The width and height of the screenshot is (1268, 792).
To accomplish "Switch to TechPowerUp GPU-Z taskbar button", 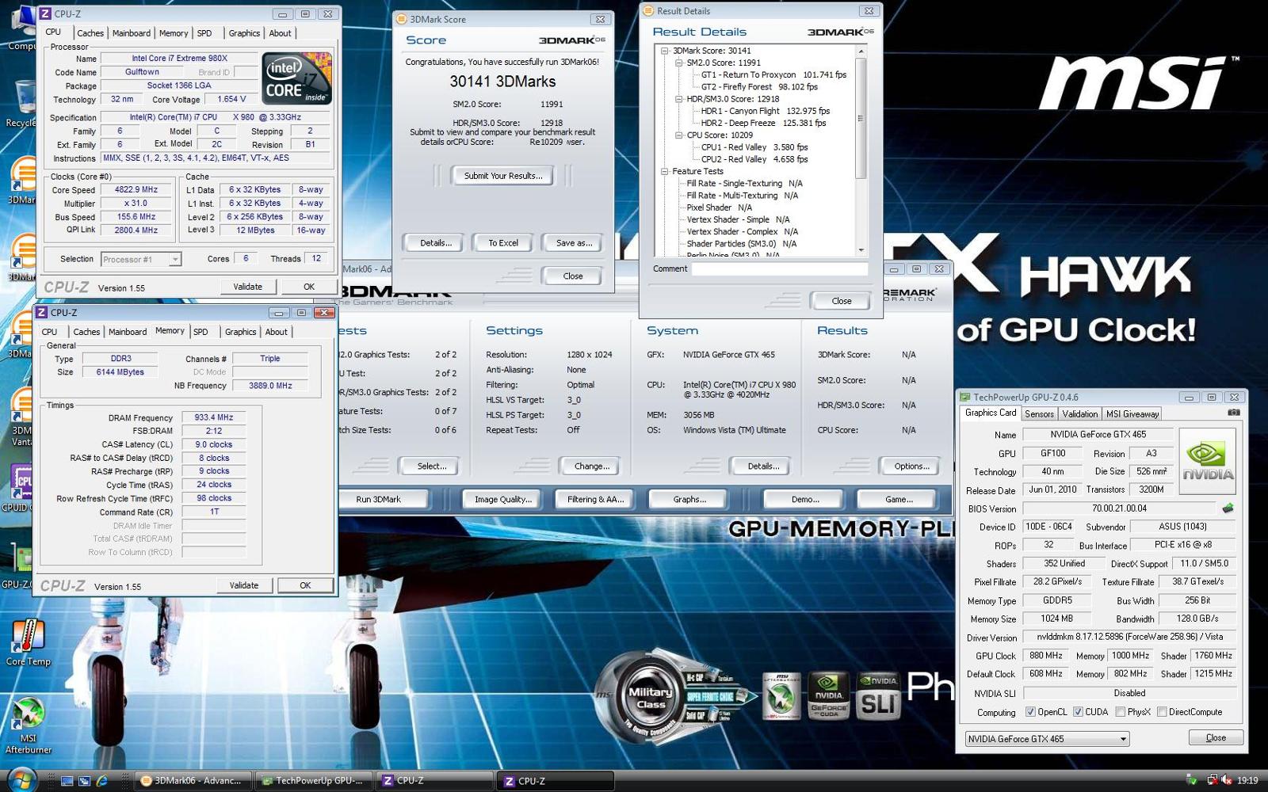I will pos(313,780).
